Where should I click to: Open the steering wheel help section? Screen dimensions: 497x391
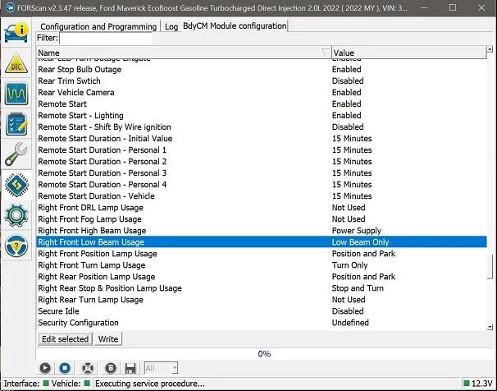[x=16, y=246]
